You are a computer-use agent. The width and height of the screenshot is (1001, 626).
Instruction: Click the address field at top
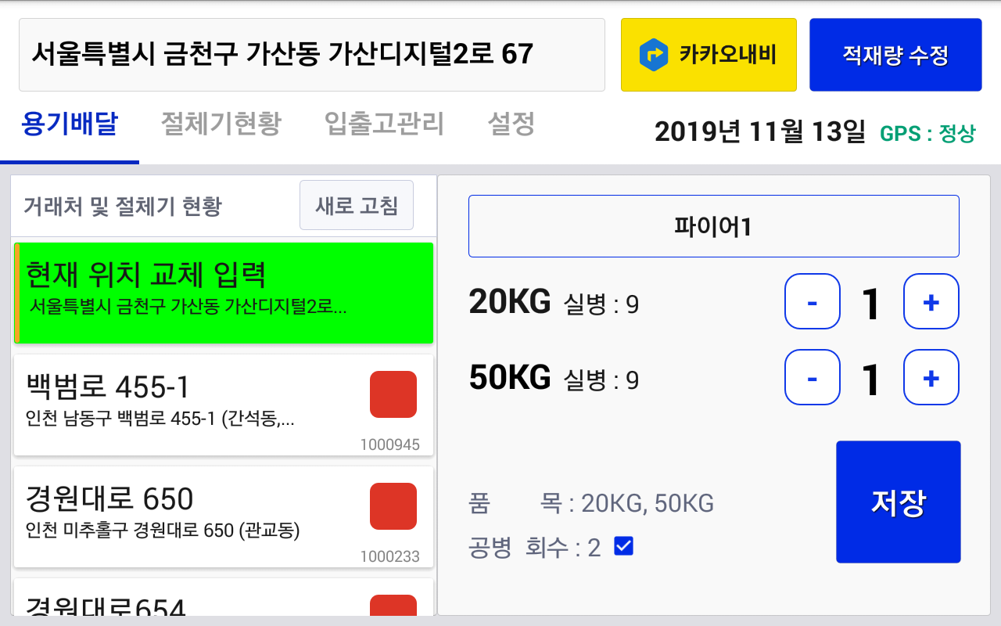(312, 55)
